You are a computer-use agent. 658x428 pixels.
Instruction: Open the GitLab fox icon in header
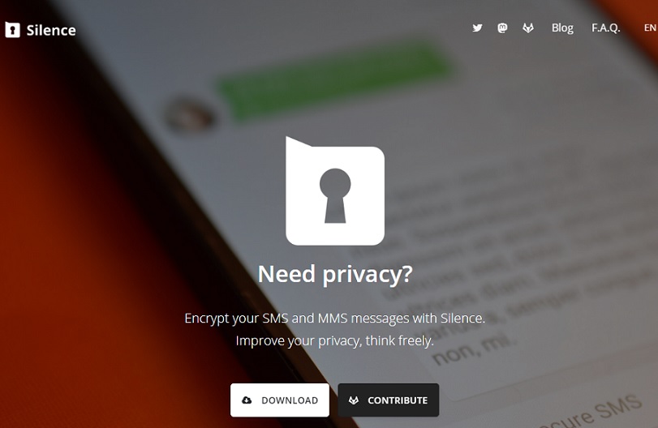point(528,28)
